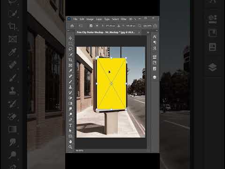The height and width of the screenshot is (169, 225).
Task: Open the Filter menu
Action: point(124,19)
